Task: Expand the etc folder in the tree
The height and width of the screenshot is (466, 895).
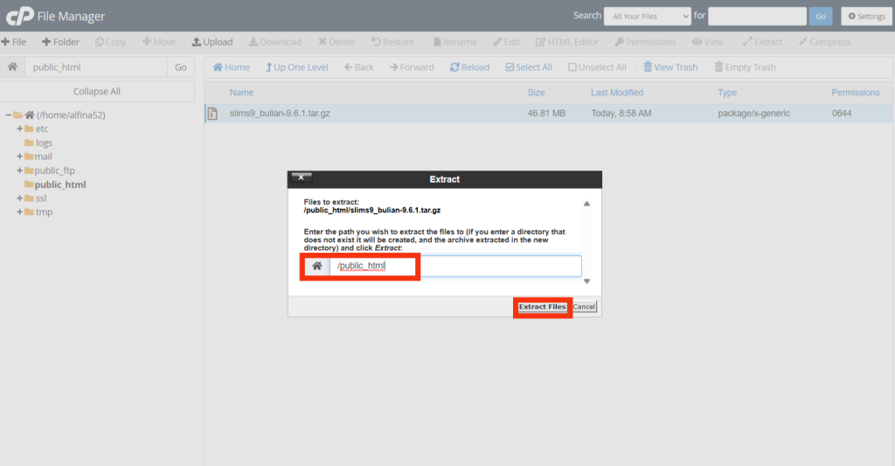Action: click(x=19, y=129)
